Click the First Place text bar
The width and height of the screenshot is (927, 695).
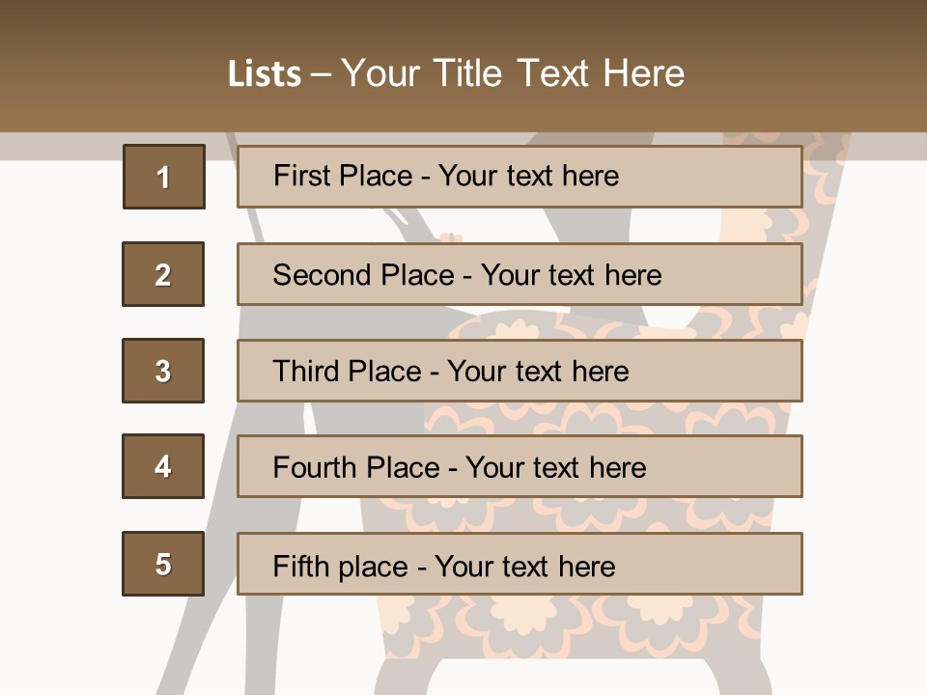pyautogui.click(x=520, y=177)
